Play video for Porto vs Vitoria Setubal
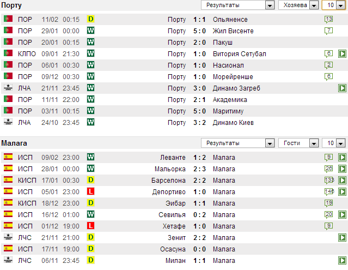Image resolution: width=348 pixels, height=270 pixels. (342, 53)
